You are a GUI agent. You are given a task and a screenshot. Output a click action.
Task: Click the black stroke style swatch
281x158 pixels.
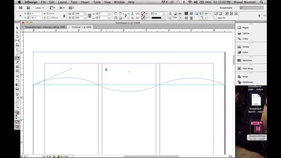coord(157,18)
